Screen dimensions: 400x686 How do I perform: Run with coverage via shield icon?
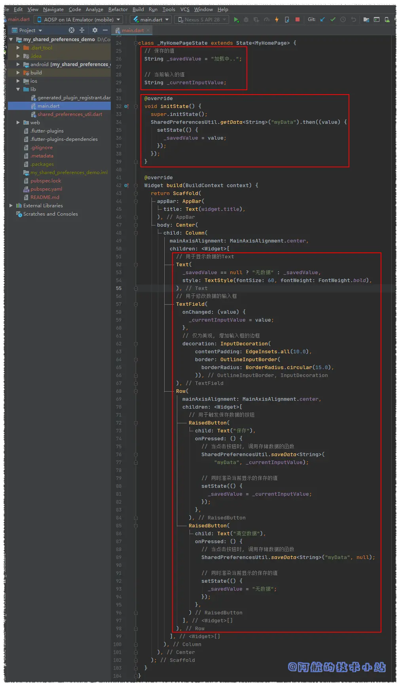point(256,19)
